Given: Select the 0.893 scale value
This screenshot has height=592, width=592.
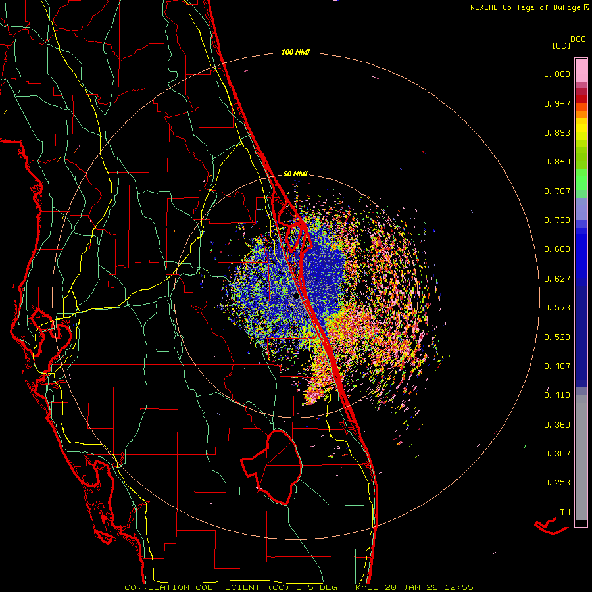Looking at the screenshot, I should (557, 132).
